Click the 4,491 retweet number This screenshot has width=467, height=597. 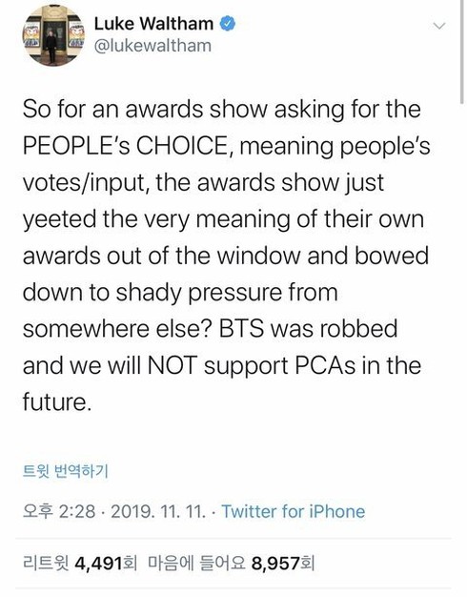[x=98, y=563]
